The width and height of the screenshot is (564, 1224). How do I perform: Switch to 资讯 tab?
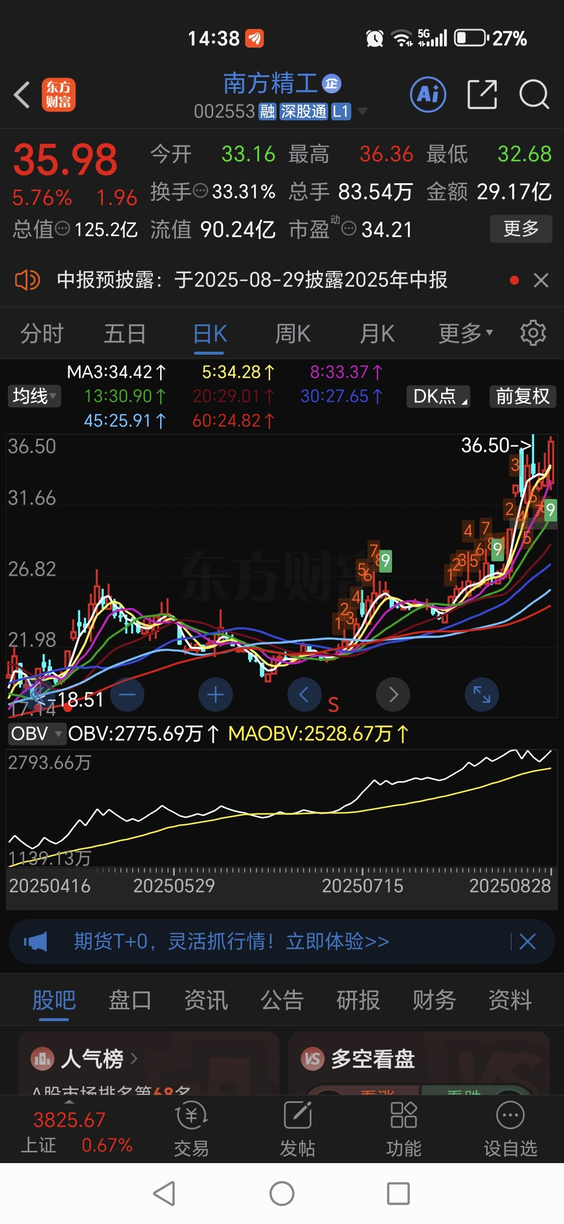(x=206, y=1000)
